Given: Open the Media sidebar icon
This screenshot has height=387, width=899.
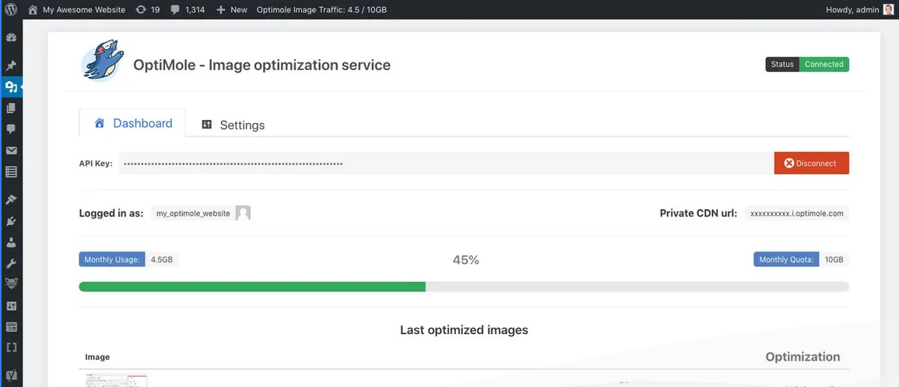Looking at the screenshot, I should (x=11, y=87).
